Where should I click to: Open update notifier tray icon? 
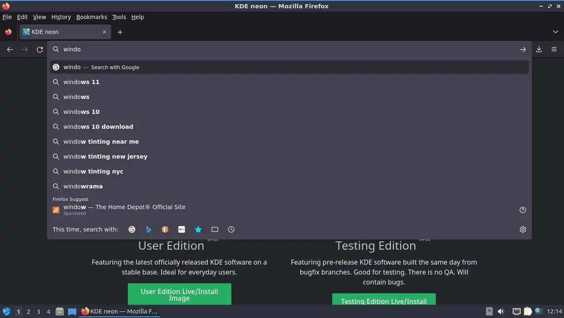[x=538, y=311]
